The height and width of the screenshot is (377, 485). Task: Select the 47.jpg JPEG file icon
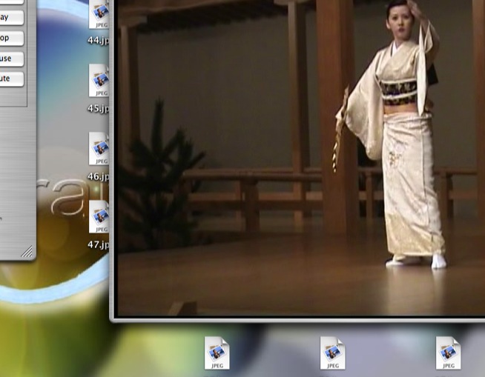(x=99, y=216)
